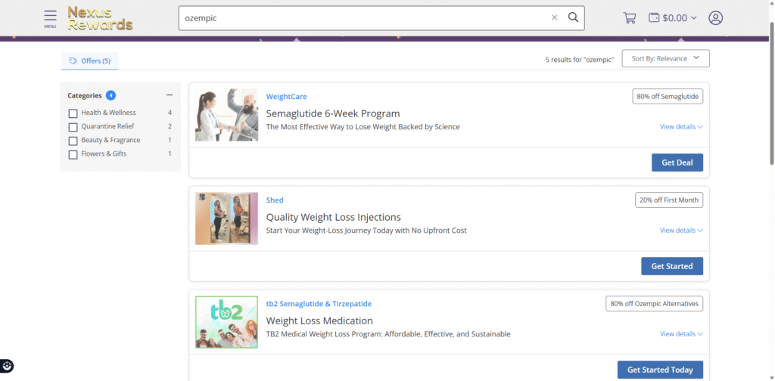Click the Quality Weight Loss Injections title
Screen dimensions: 775x381
coord(333,217)
